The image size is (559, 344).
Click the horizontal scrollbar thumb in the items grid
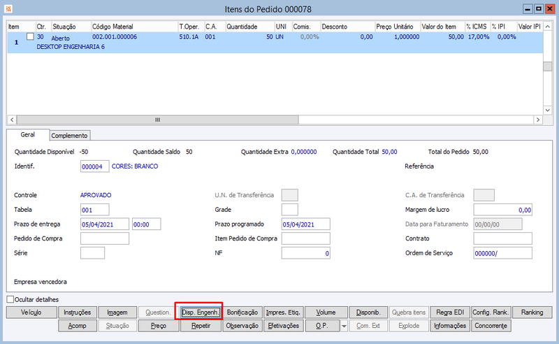(x=158, y=120)
